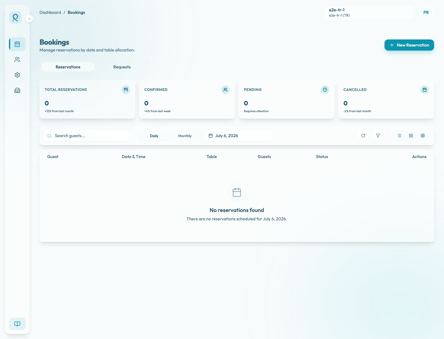Open Guests people icon in sidebar

click(17, 59)
